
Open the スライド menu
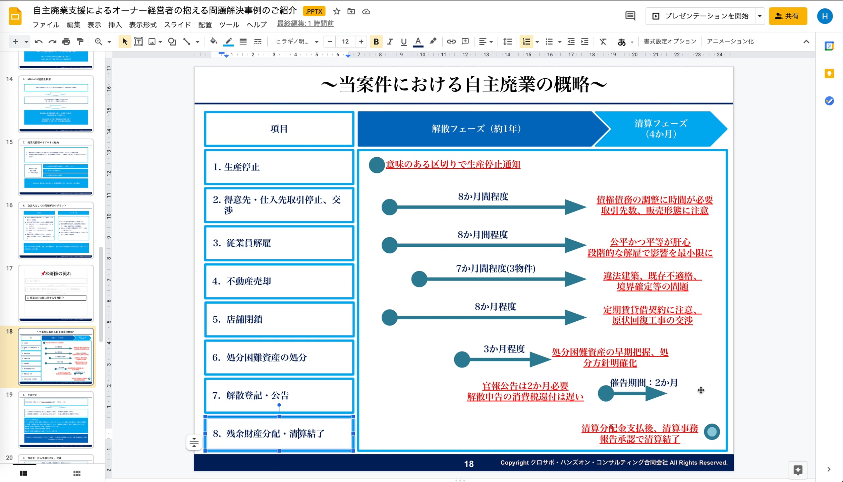(x=177, y=25)
